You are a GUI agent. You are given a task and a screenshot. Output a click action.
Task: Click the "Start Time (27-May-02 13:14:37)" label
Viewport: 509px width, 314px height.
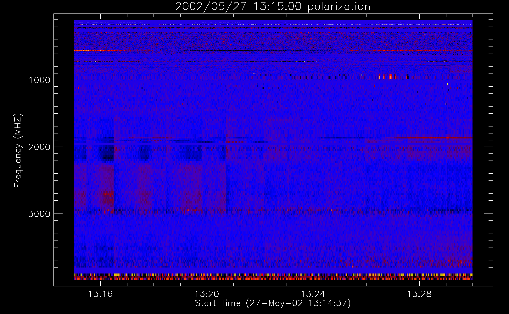(x=273, y=303)
